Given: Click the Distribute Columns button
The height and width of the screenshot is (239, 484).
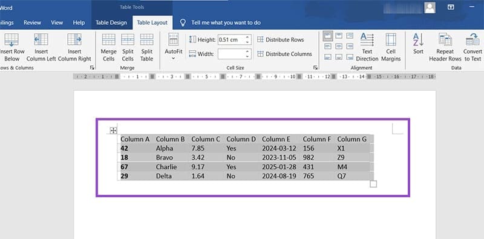Looking at the screenshot, I should click(284, 54).
